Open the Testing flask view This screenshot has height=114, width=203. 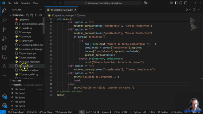pos(4,66)
